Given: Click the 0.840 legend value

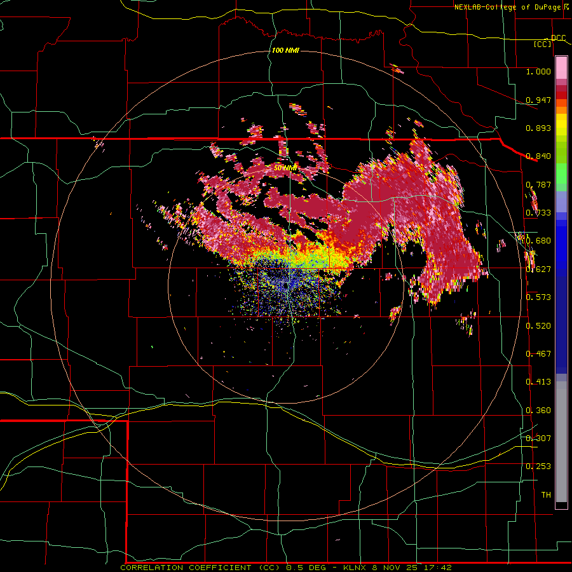Looking at the screenshot, I should coord(538,156).
